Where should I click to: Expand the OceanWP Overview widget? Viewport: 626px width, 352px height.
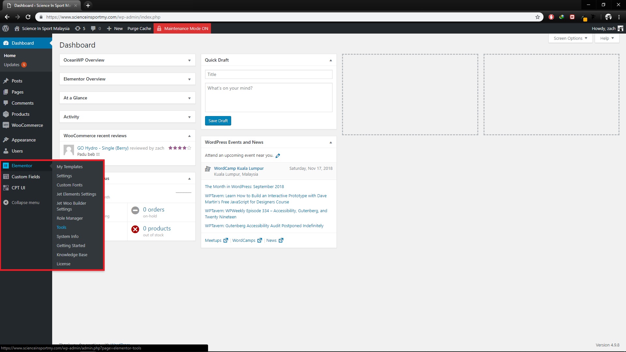coord(189,60)
